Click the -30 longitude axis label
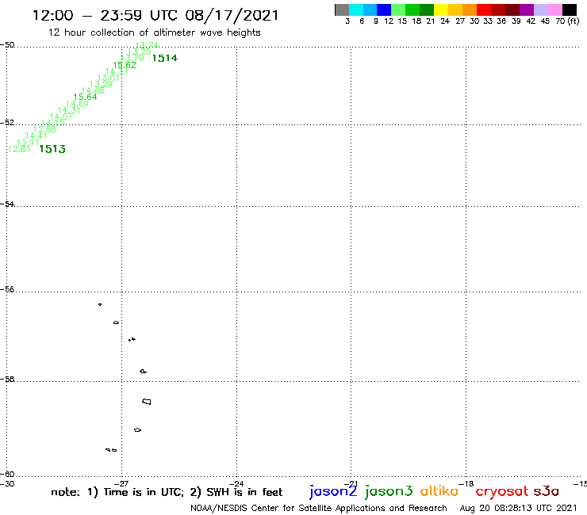This screenshot has width=587, height=515. click(7, 483)
